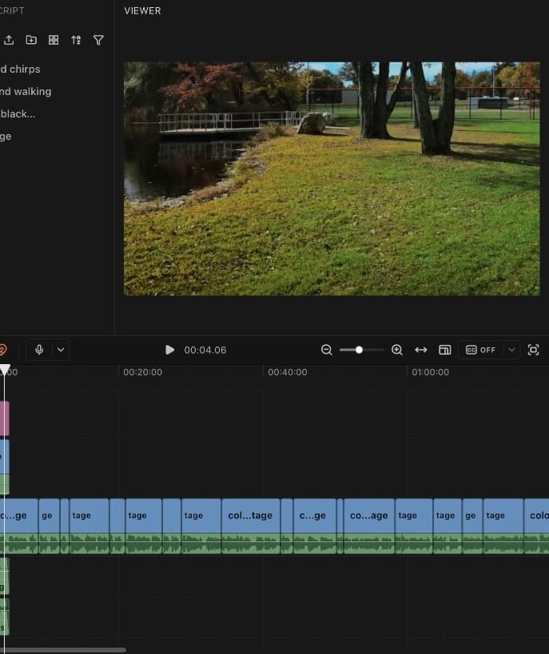
Task: Click the fullscreen frame icon
Action: click(533, 350)
